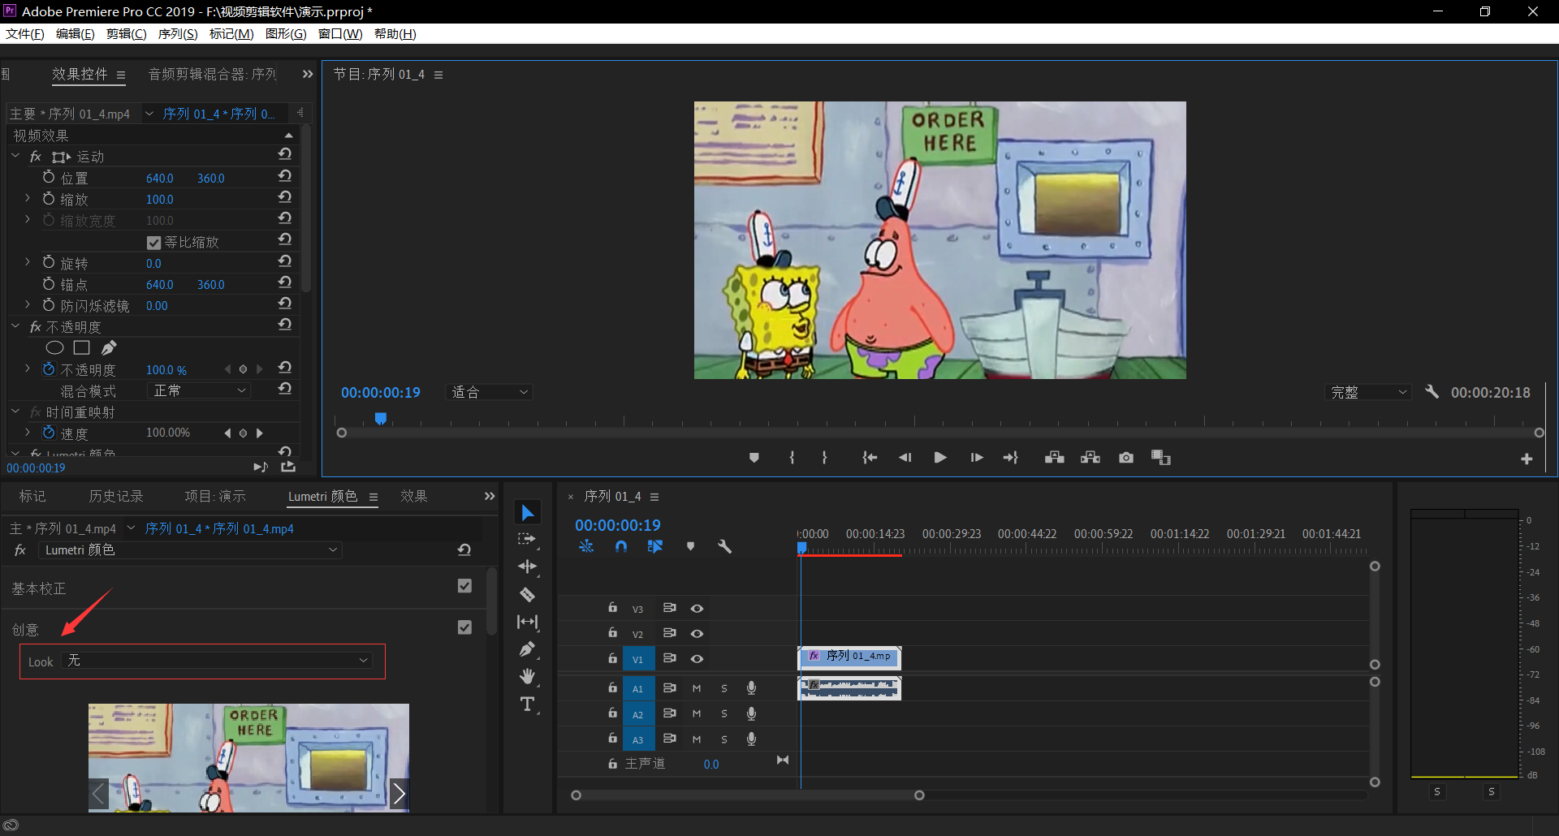
Task: Select the Type tool
Action: click(x=528, y=705)
